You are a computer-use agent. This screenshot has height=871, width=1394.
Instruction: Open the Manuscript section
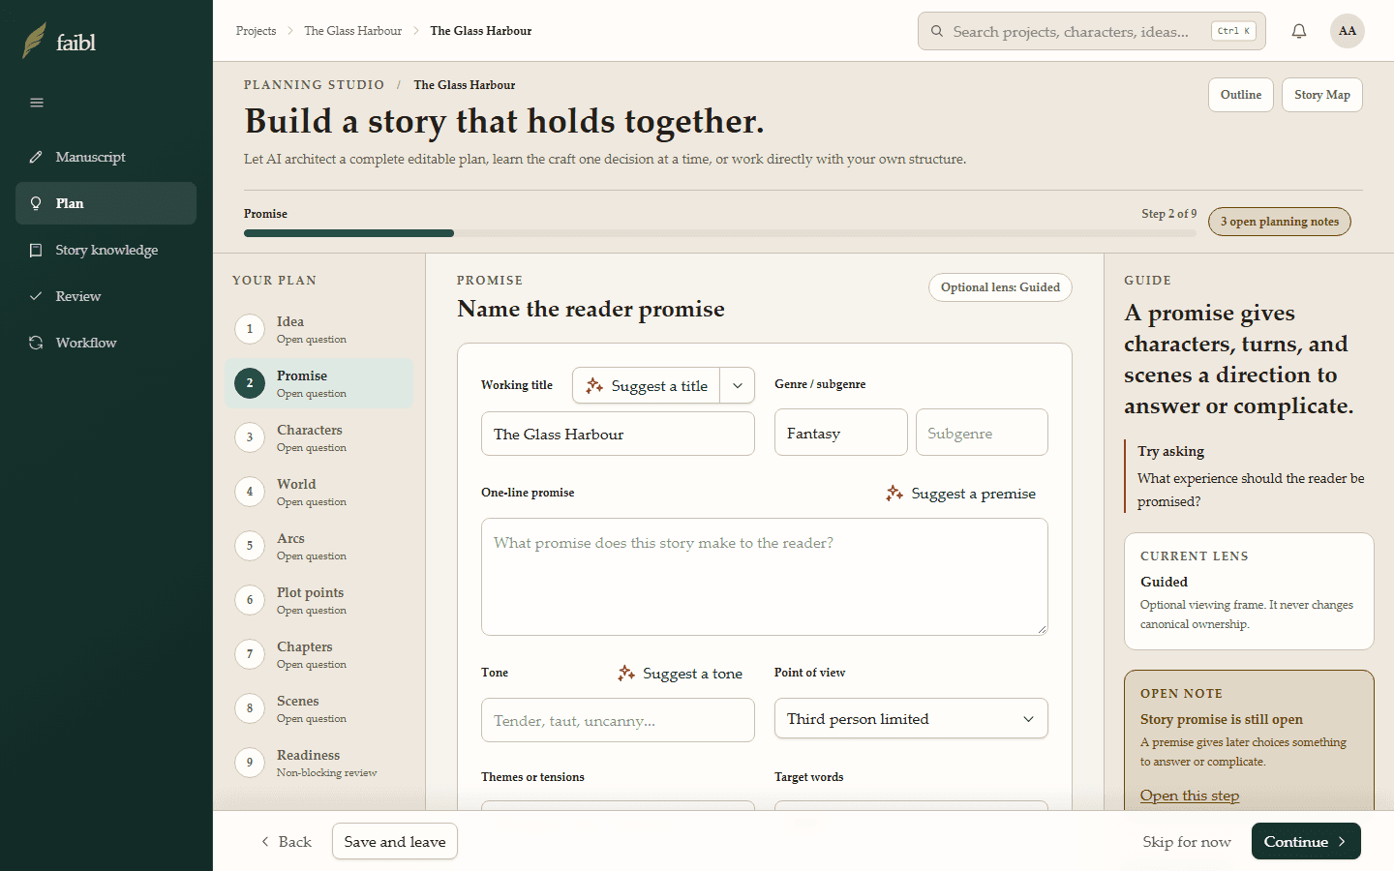click(106, 157)
